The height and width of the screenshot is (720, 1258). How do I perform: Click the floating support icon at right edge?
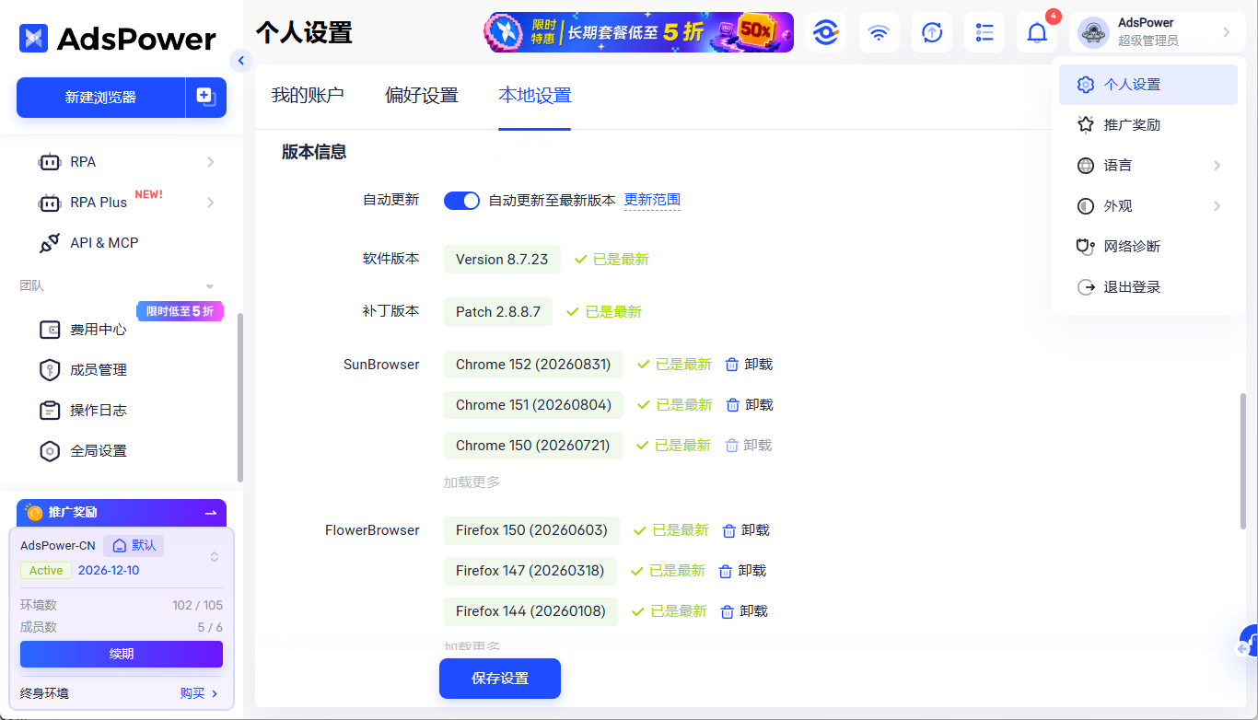[1248, 641]
